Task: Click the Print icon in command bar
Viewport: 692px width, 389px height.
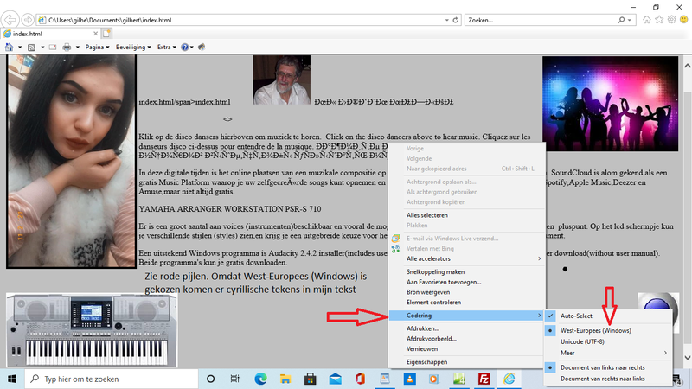Action: click(68, 47)
